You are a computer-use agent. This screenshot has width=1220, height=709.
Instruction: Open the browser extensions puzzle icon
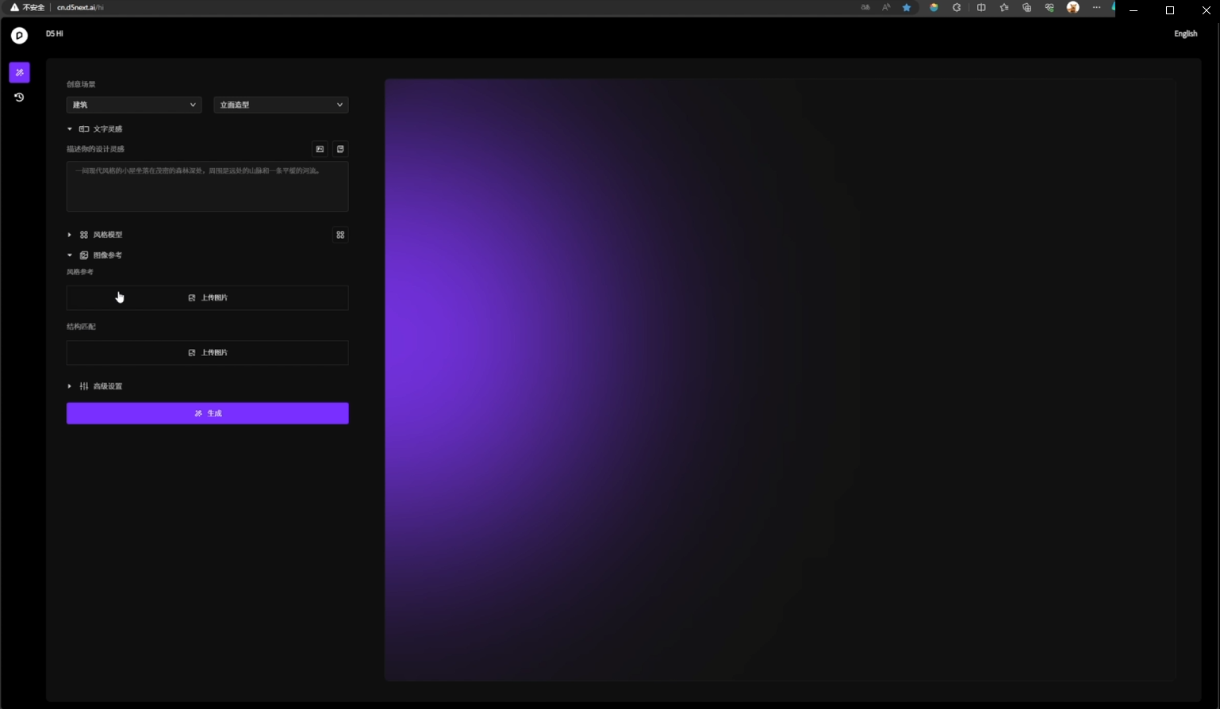pos(957,8)
